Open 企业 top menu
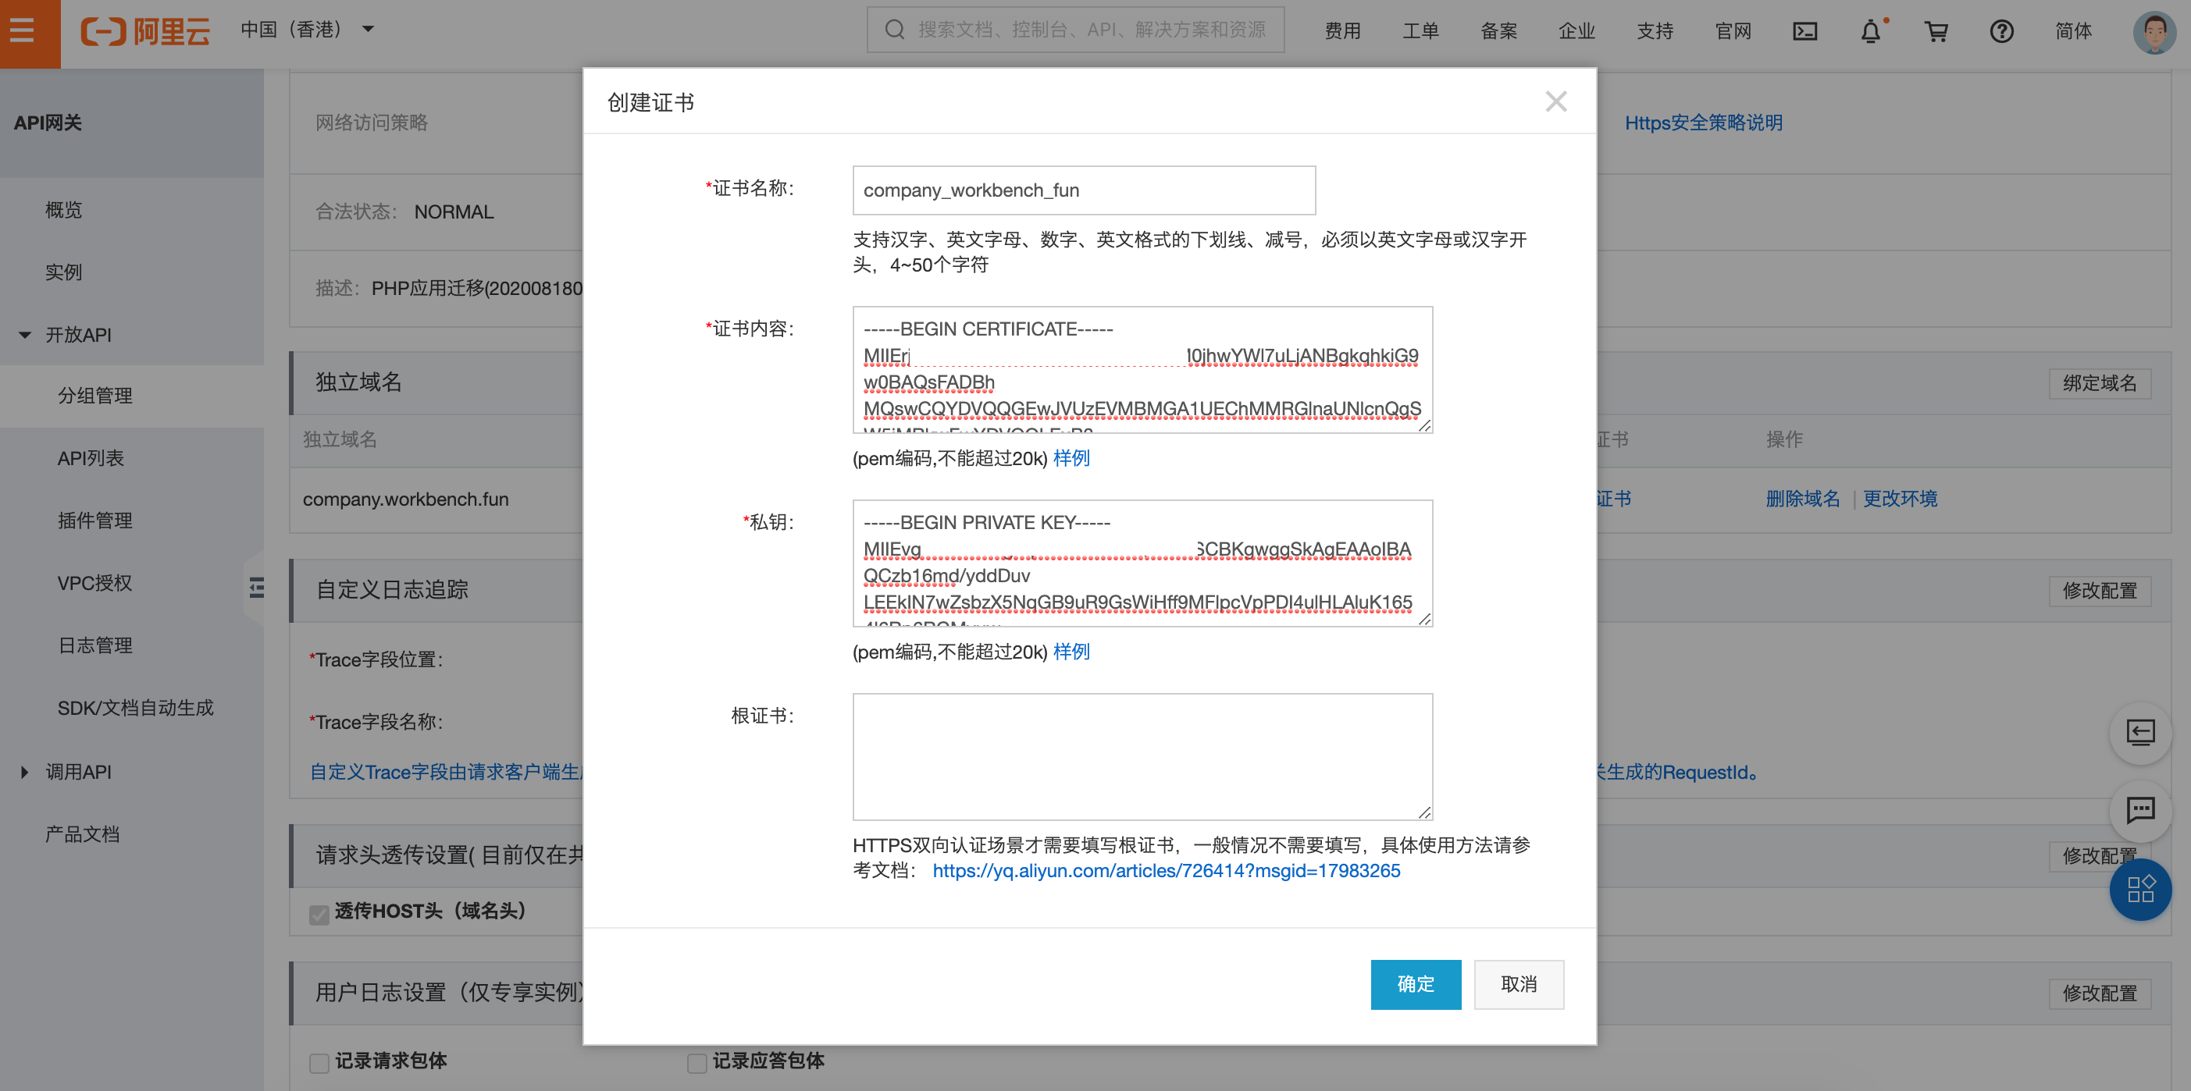Screen dimensions: 2191x1091 click(1577, 31)
